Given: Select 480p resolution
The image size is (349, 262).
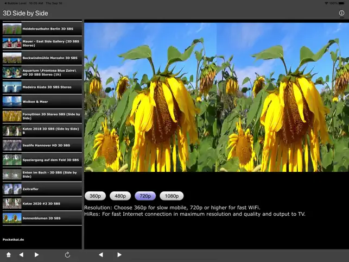Looking at the screenshot, I should [120, 196].
